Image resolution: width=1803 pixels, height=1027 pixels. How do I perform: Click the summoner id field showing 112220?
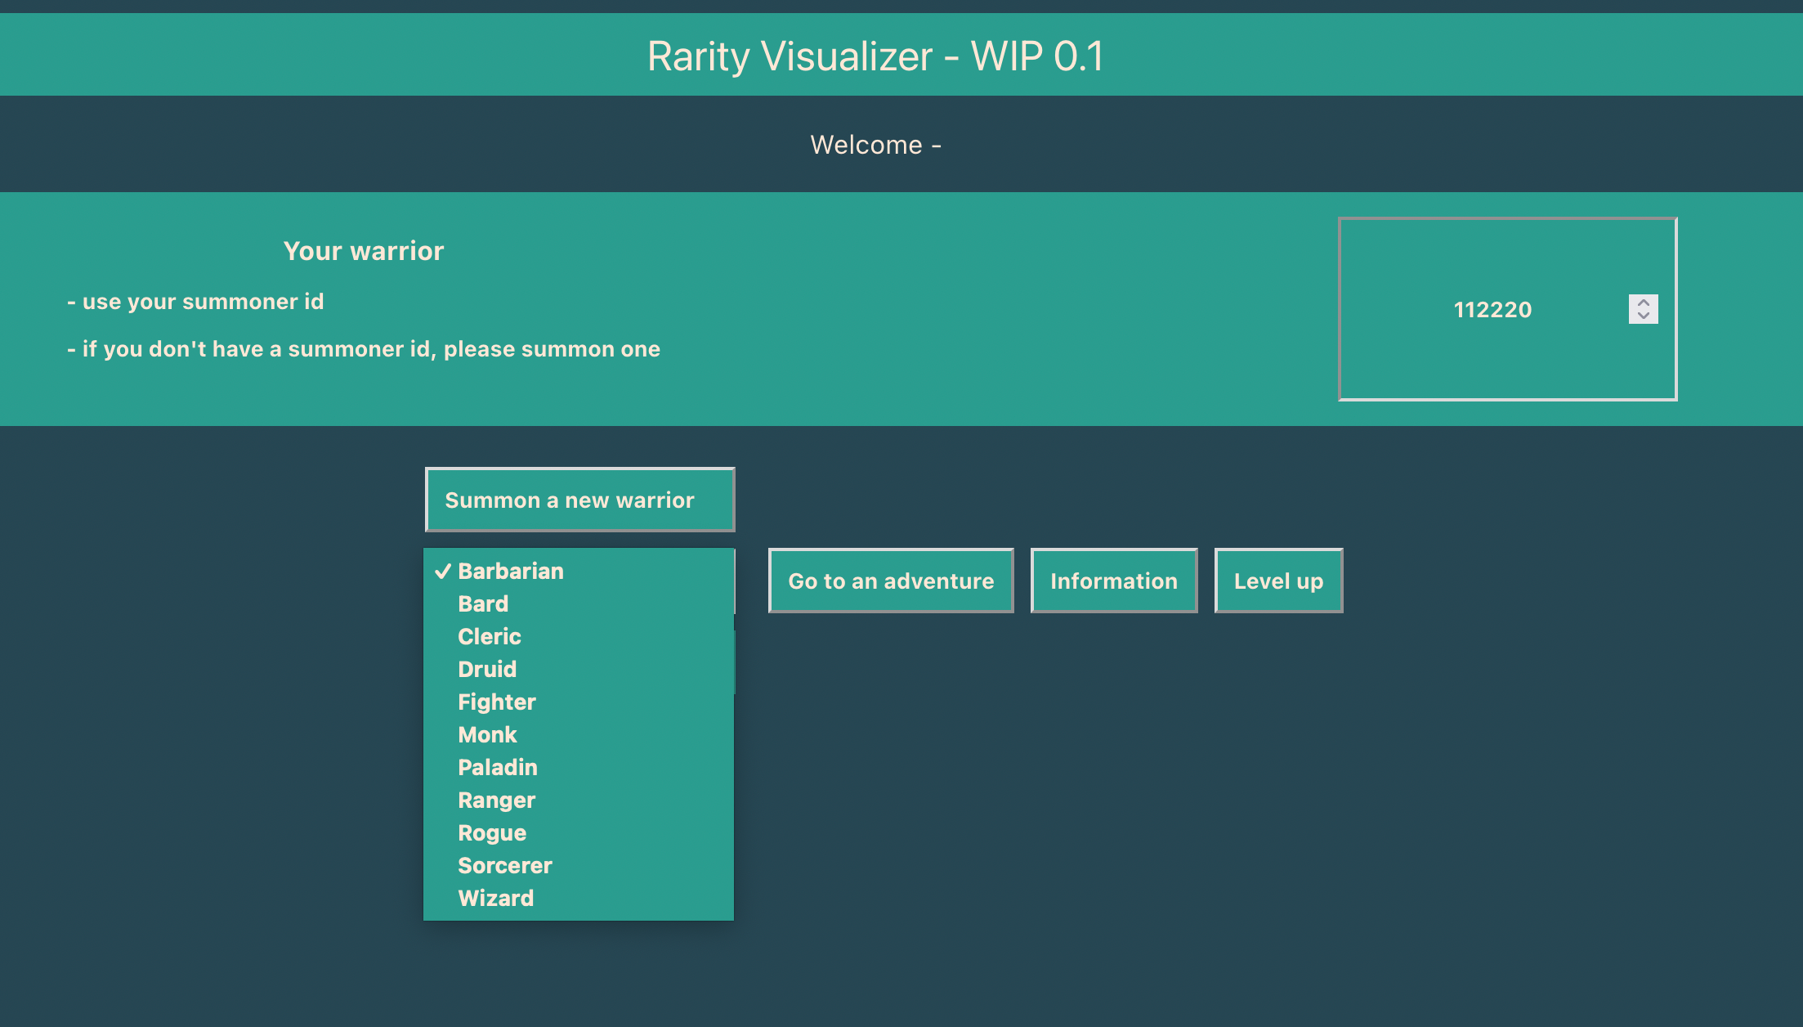pyautogui.click(x=1492, y=310)
